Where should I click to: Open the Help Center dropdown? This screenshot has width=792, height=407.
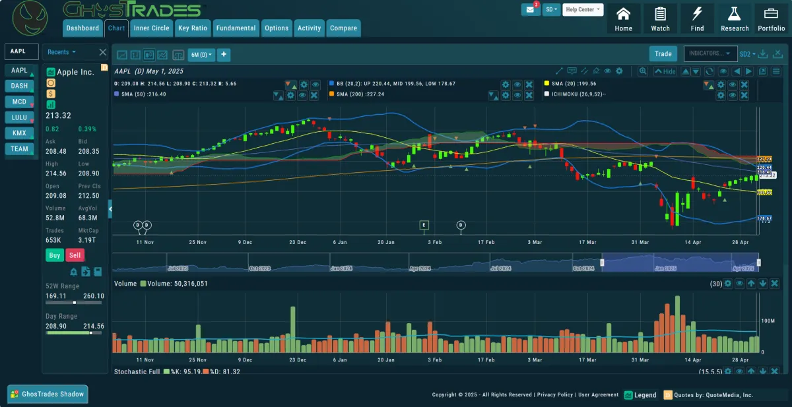[583, 10]
